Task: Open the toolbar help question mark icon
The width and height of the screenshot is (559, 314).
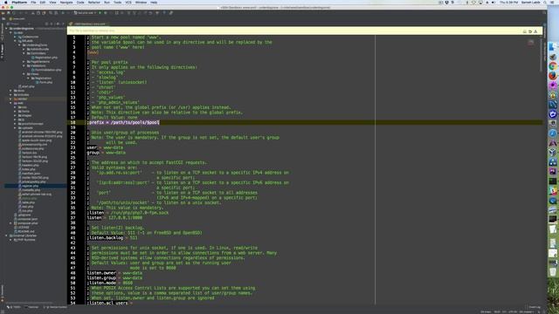Action: point(164,13)
